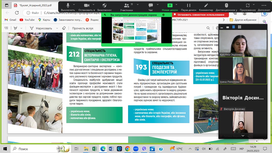Stop video with Остановить в button
The height and width of the screenshot is (153, 272).
86,7
